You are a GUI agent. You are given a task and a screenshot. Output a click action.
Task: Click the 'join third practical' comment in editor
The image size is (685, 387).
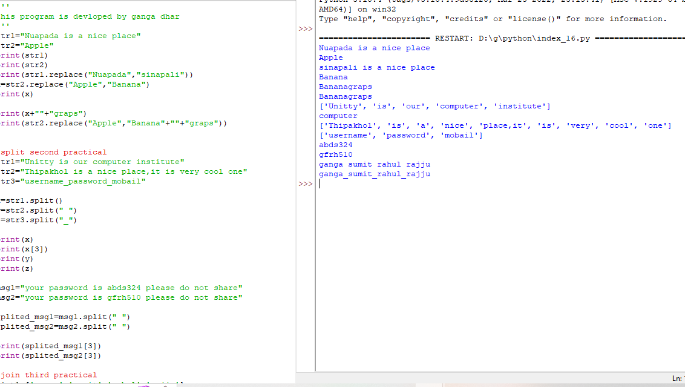48,375
